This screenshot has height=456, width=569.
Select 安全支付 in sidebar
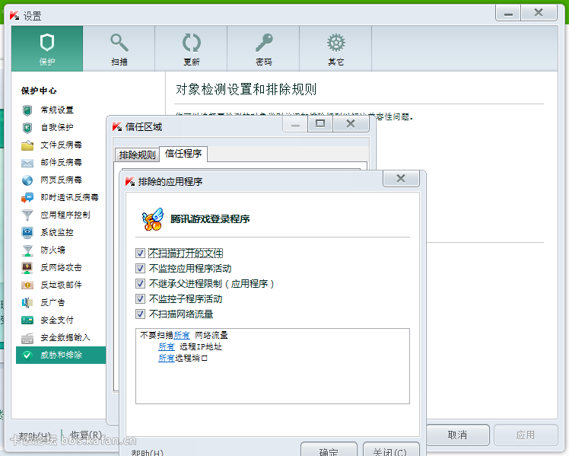(x=57, y=320)
